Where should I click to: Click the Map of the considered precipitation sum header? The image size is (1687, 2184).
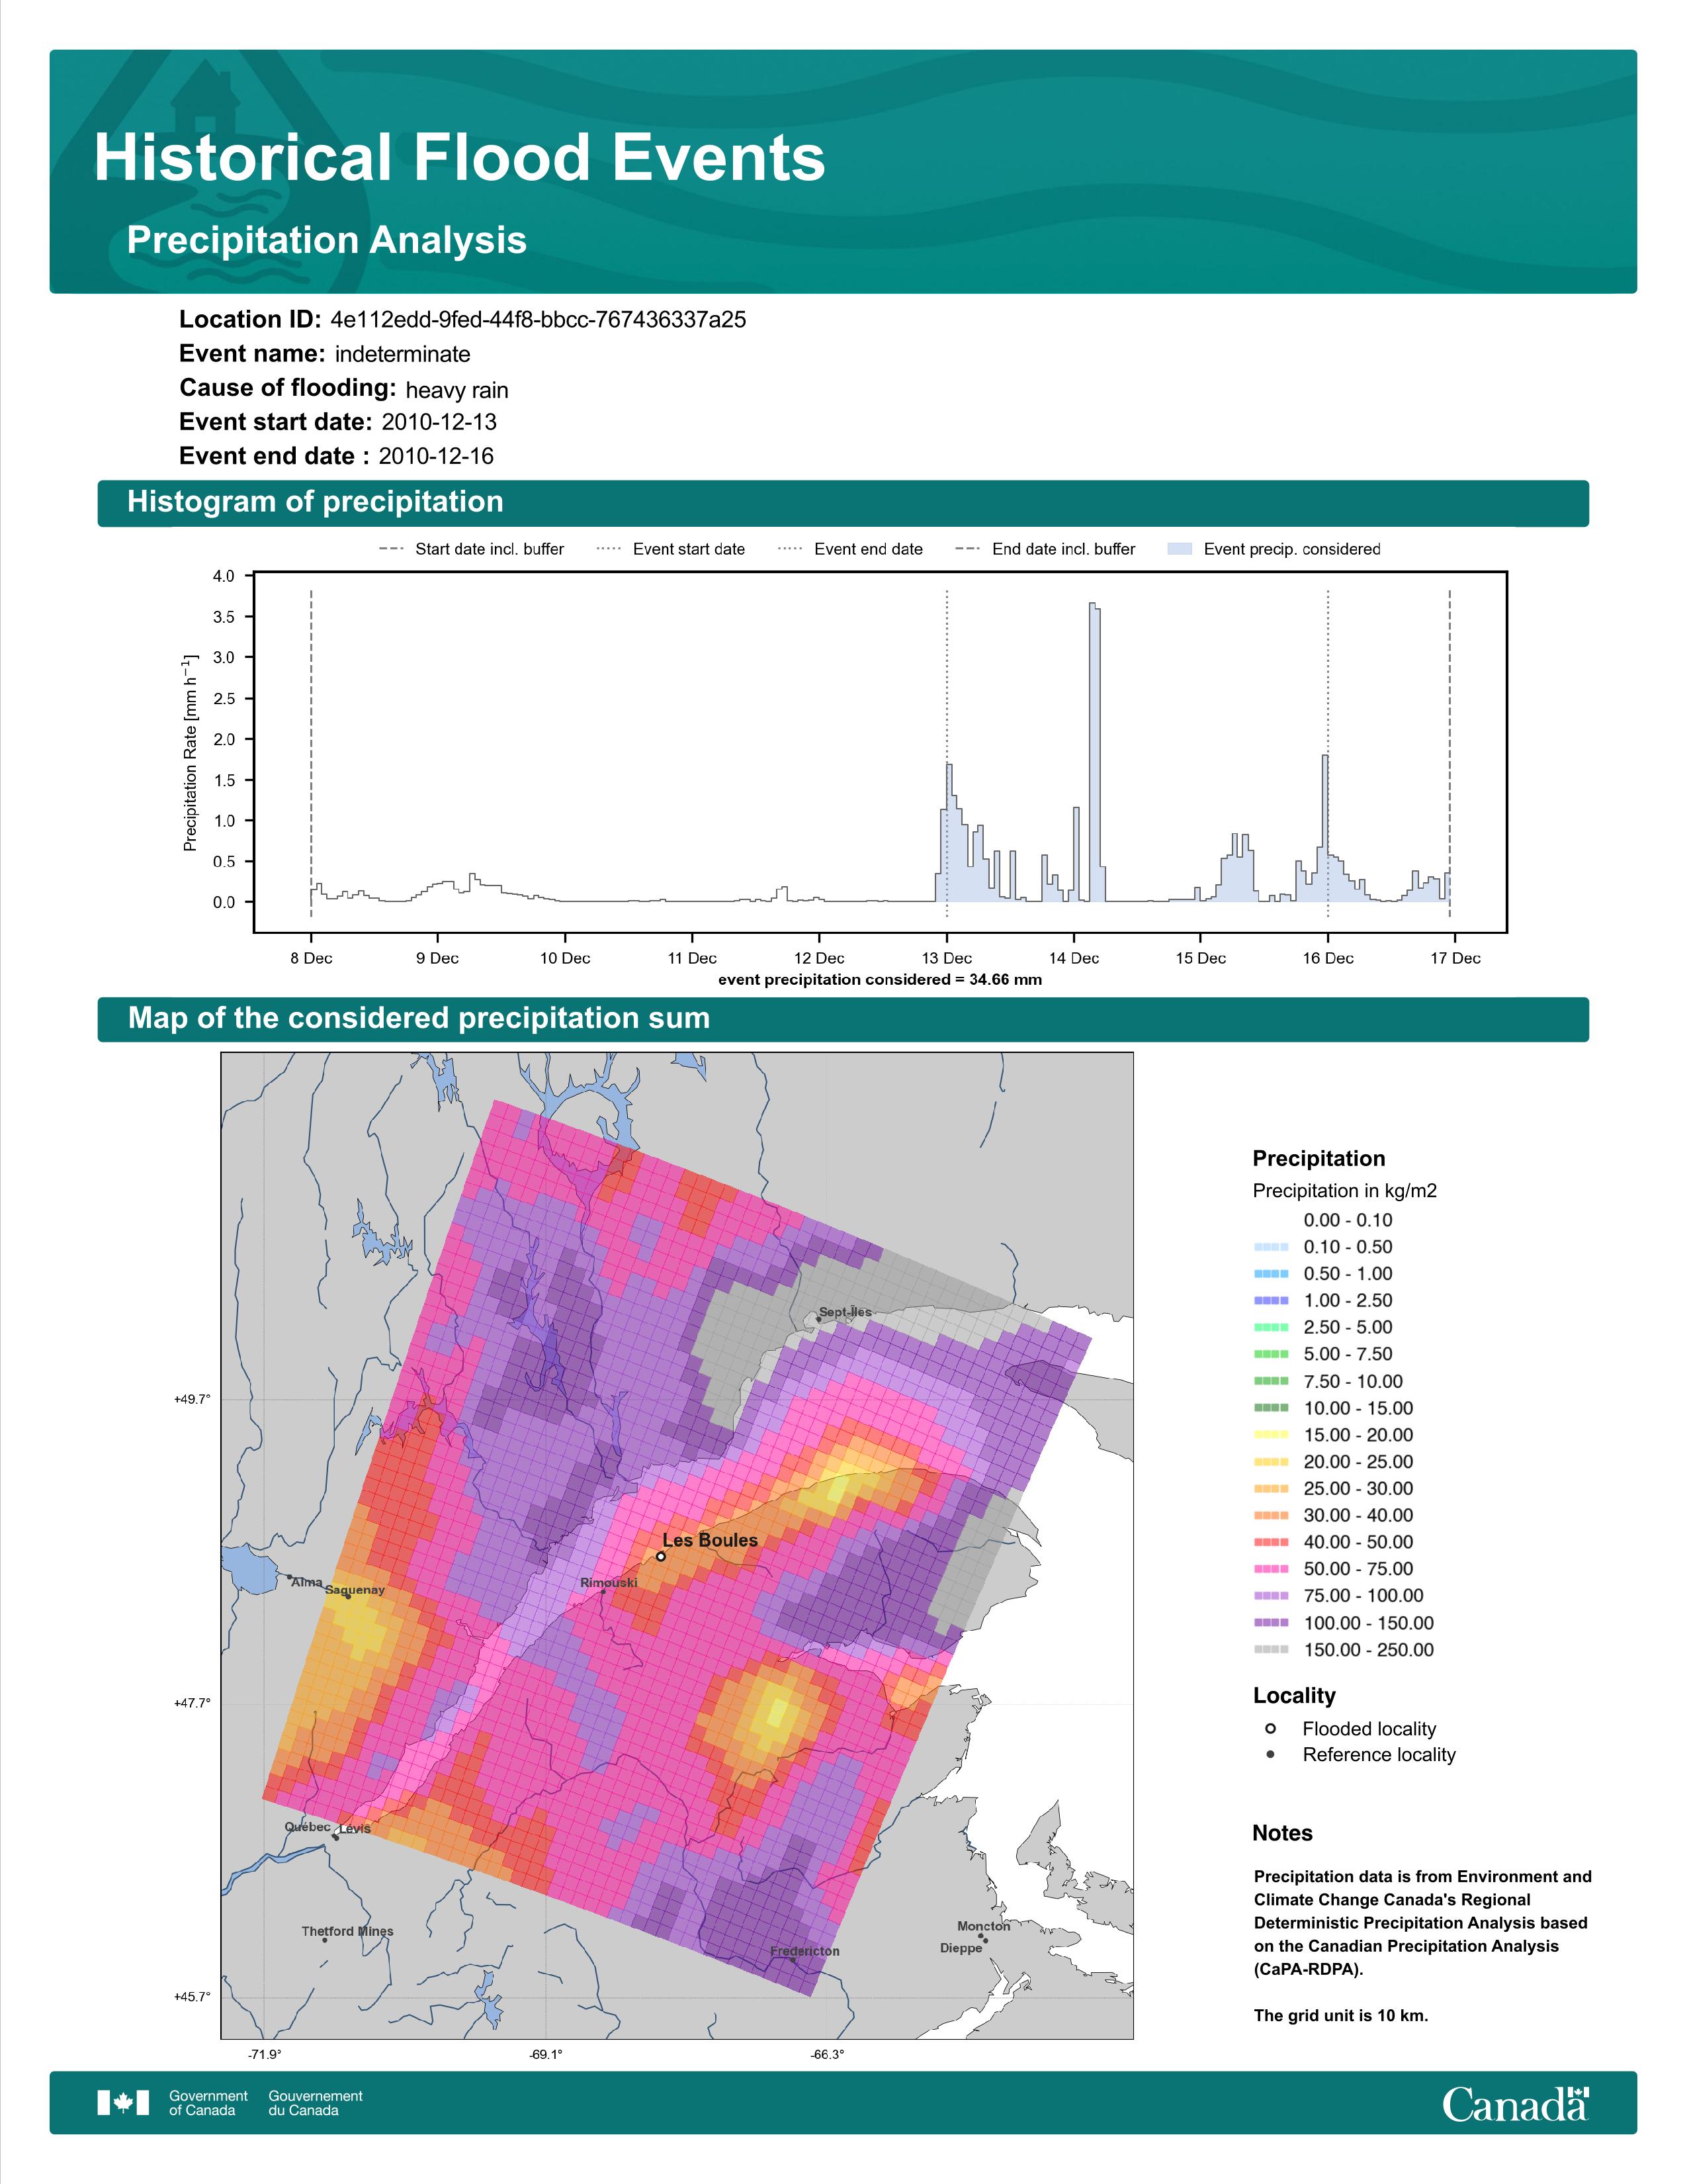point(419,1018)
